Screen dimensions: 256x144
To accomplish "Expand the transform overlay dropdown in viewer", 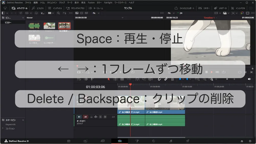I will tap(220, 13).
